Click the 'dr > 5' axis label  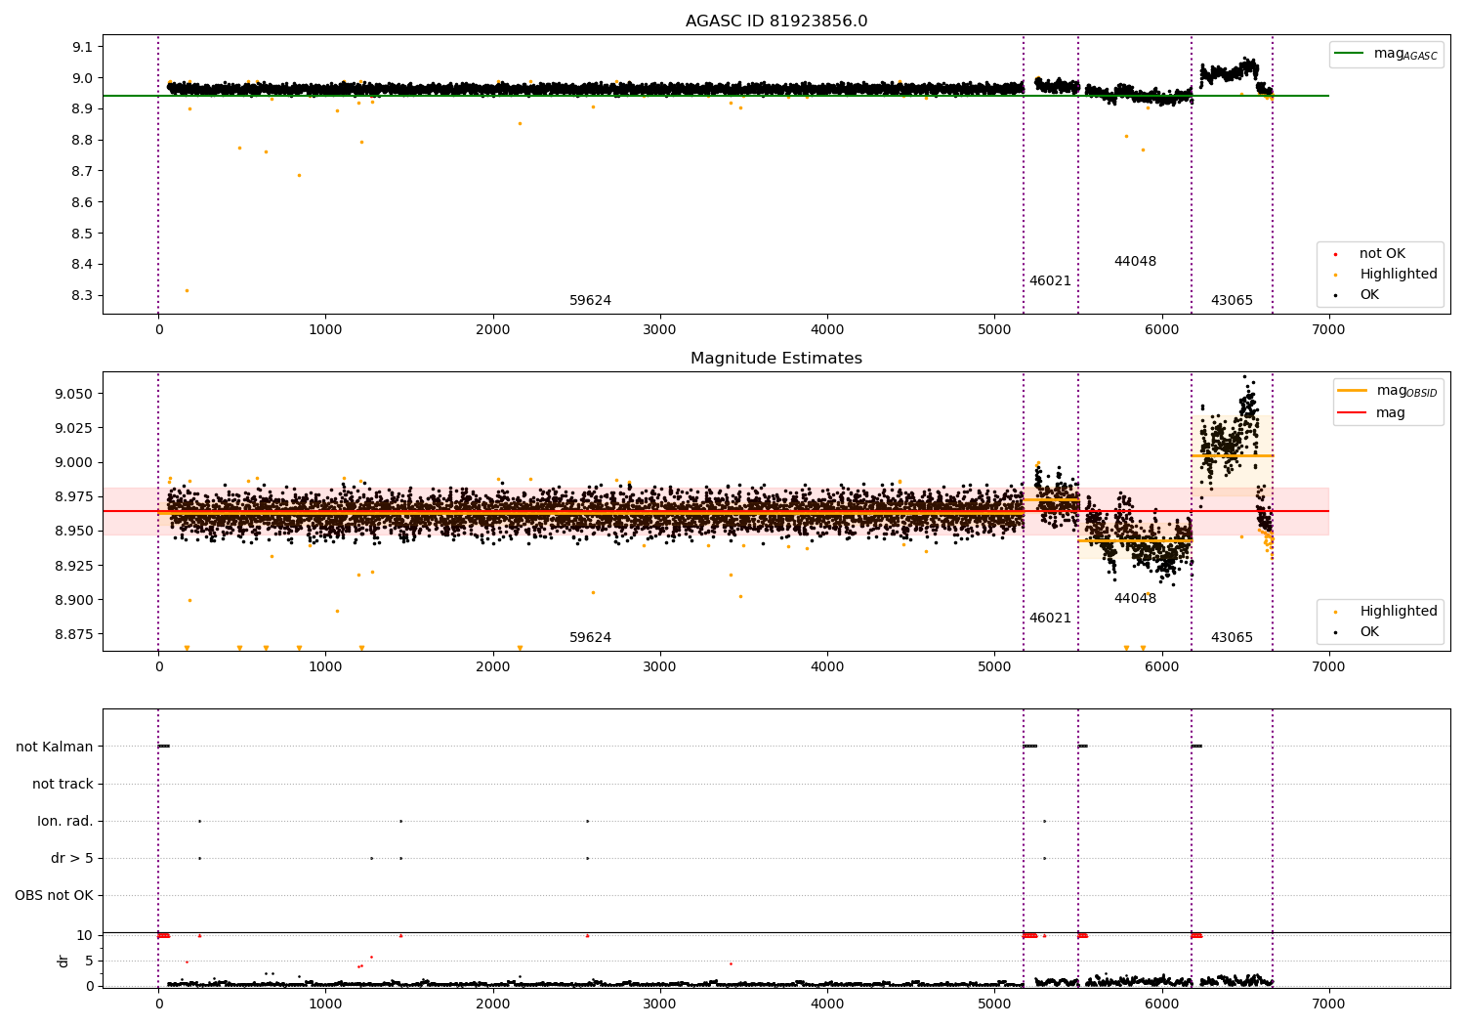(72, 859)
